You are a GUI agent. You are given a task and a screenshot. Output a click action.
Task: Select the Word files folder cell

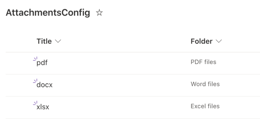205,84
